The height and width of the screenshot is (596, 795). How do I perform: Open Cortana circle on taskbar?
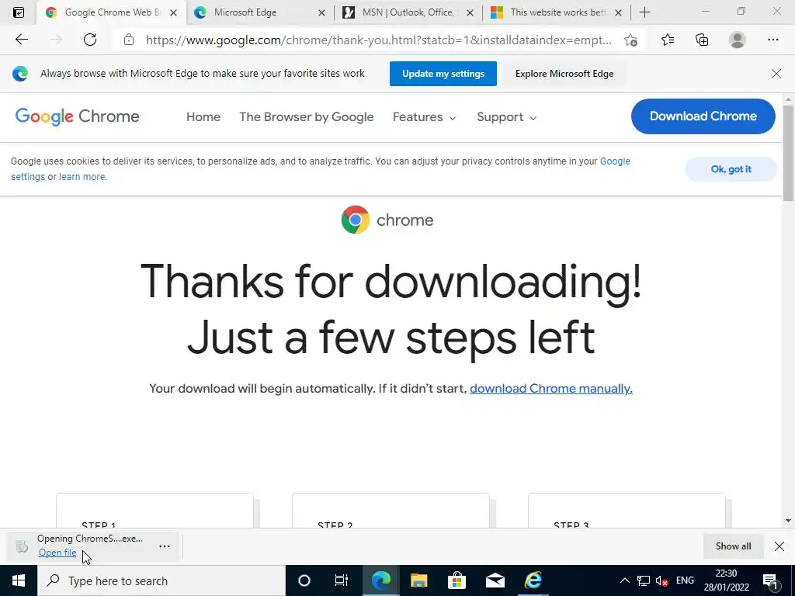304,580
